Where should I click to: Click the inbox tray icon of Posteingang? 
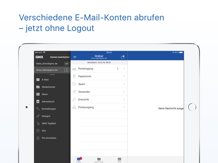pos(74,69)
